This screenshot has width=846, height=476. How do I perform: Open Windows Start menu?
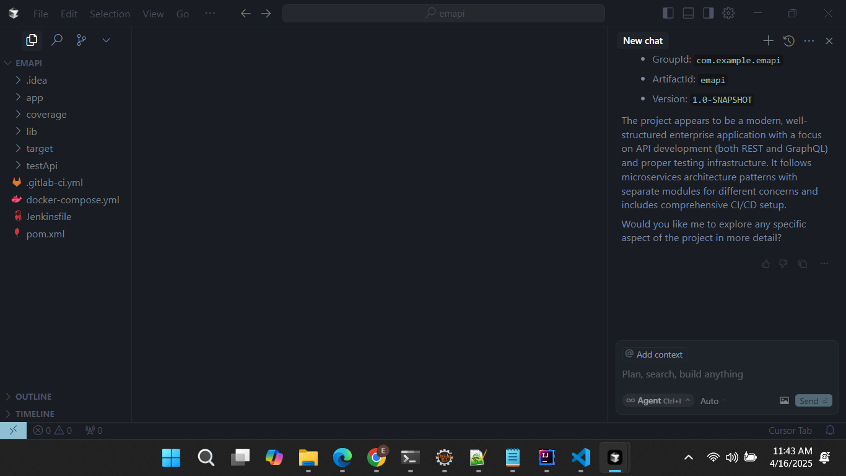(x=171, y=457)
